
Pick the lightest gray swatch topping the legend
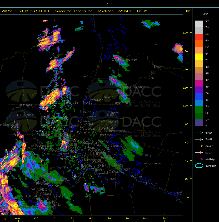199,24
